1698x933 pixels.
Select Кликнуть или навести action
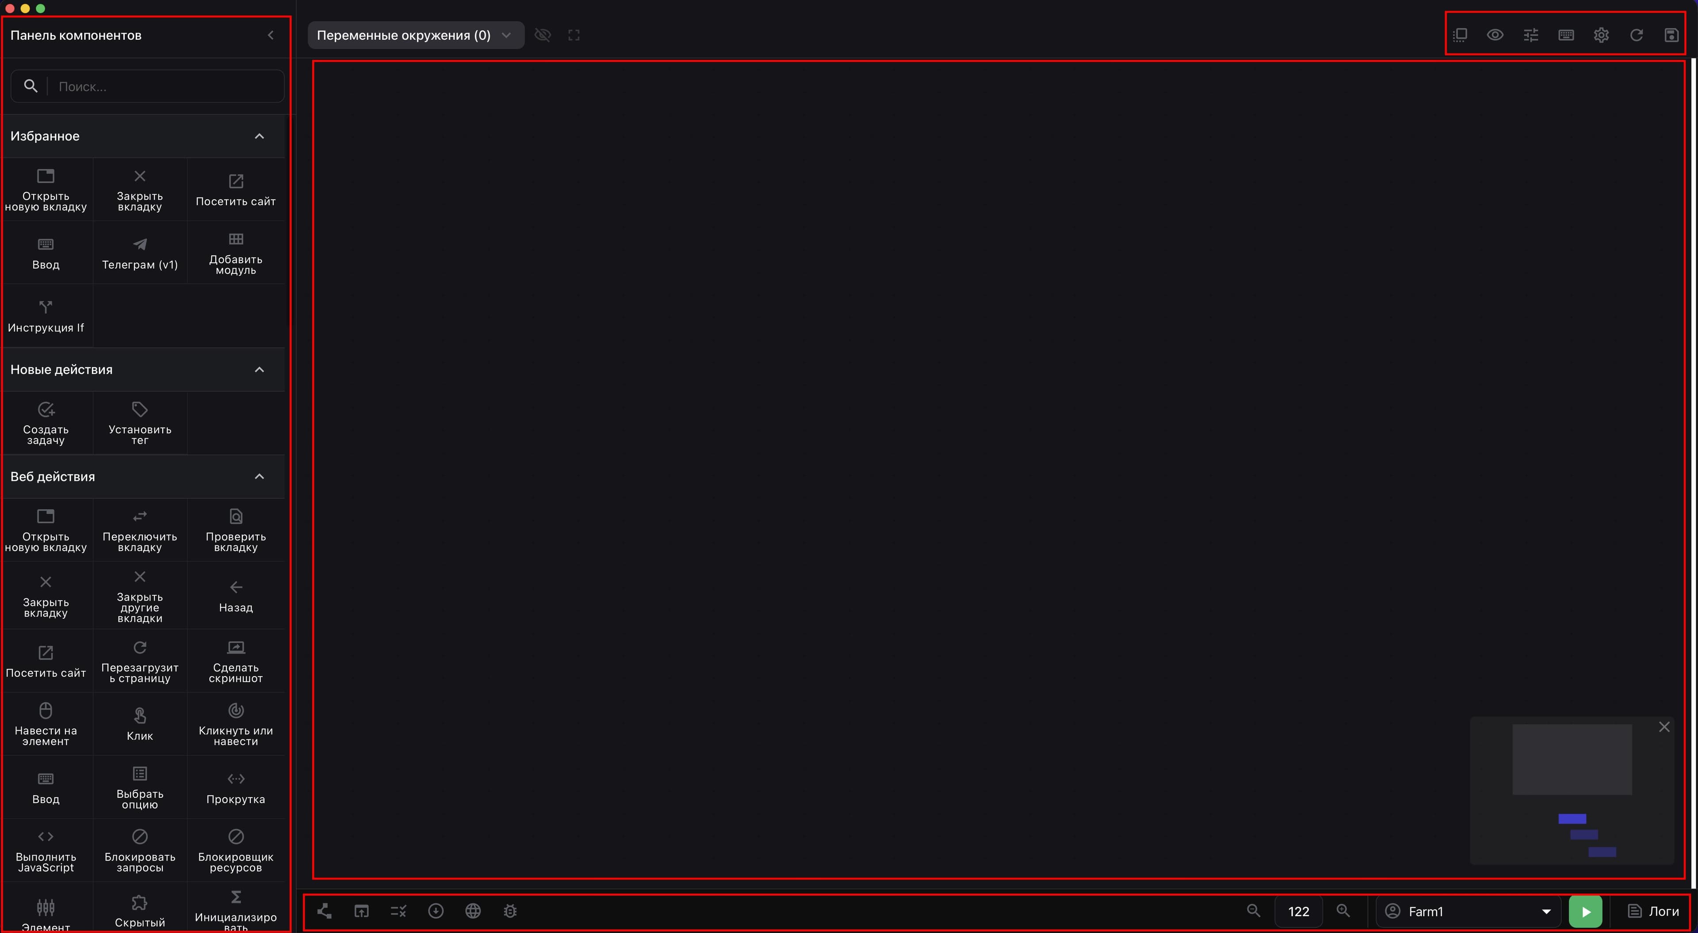click(x=235, y=724)
